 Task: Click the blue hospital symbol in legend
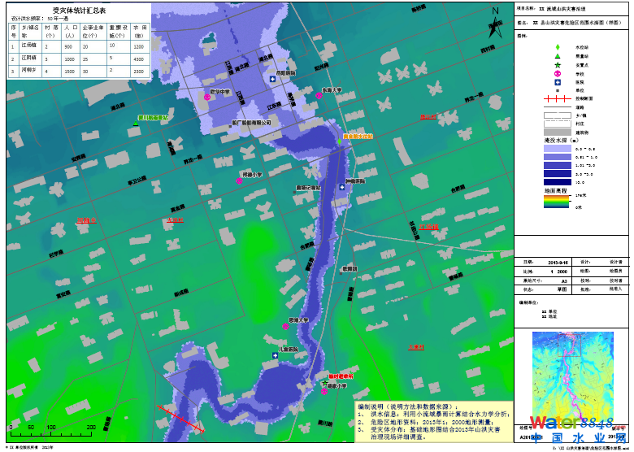(x=557, y=82)
